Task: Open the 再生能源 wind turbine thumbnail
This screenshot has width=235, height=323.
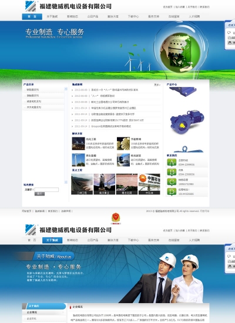Action: tap(78, 160)
